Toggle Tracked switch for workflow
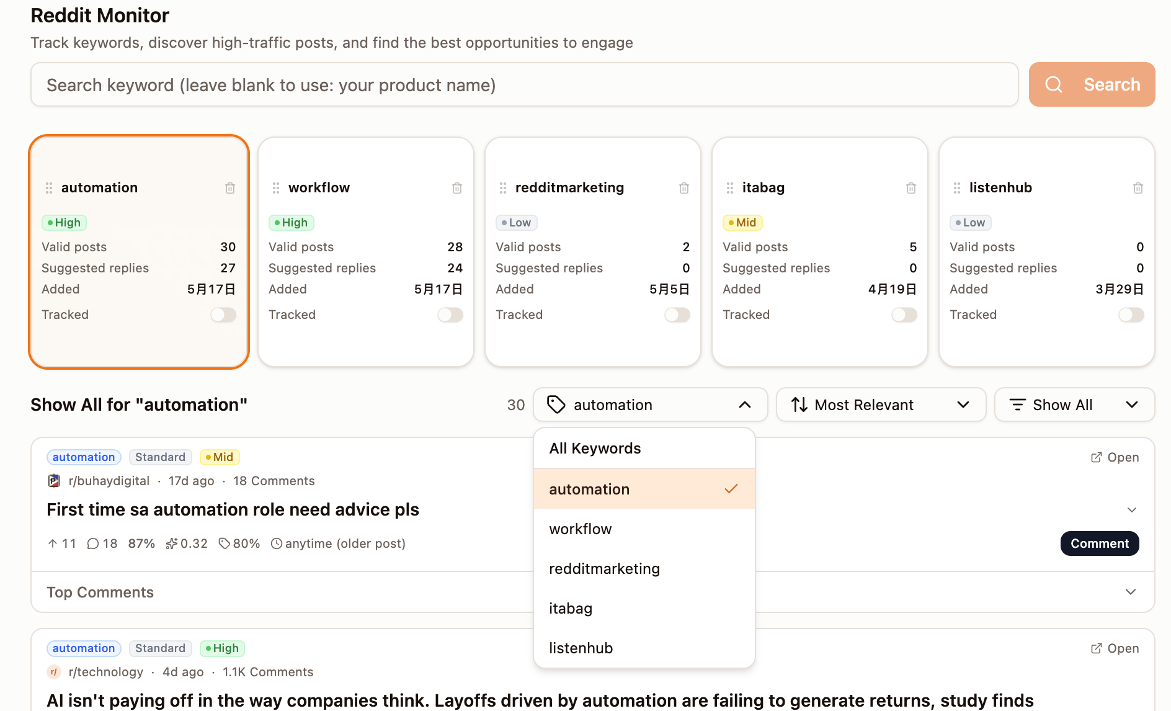1171x711 pixels. tap(450, 315)
